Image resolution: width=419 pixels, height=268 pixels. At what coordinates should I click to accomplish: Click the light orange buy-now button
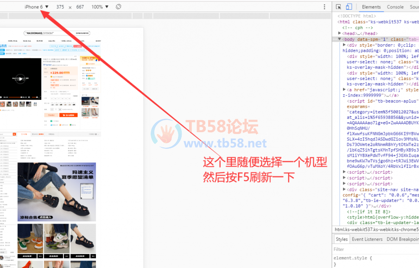(51, 115)
